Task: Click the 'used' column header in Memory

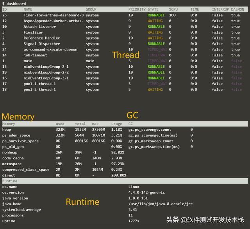Action: [60, 124]
